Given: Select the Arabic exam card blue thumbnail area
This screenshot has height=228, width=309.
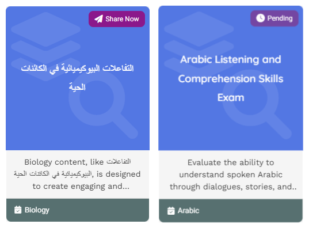Looking at the screenshot, I should coord(231,78).
